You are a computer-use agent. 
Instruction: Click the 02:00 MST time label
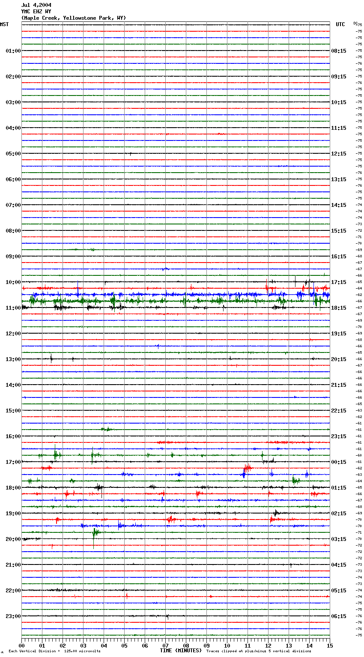[x=13, y=77]
